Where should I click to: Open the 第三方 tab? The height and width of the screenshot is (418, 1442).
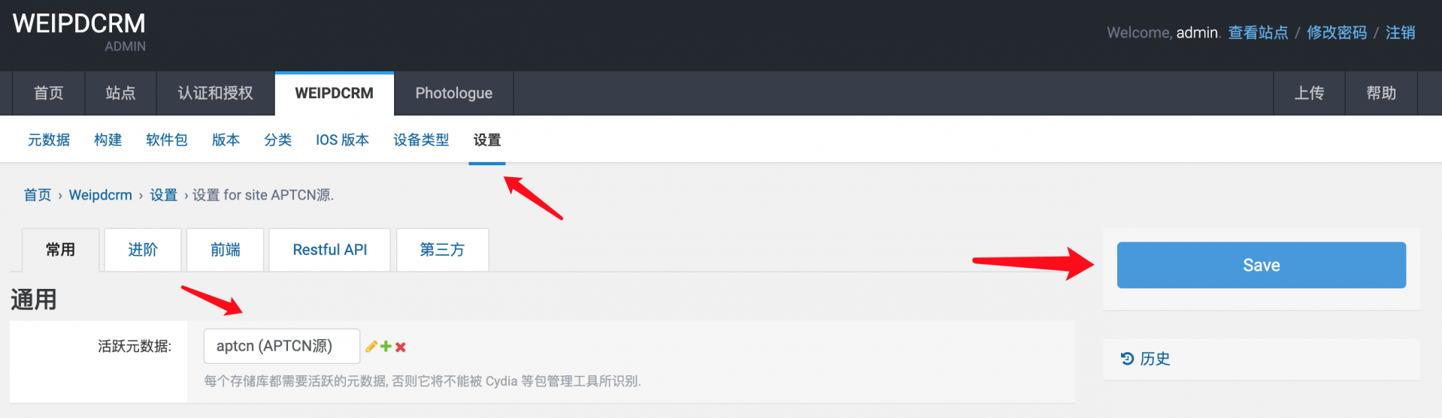coord(442,250)
